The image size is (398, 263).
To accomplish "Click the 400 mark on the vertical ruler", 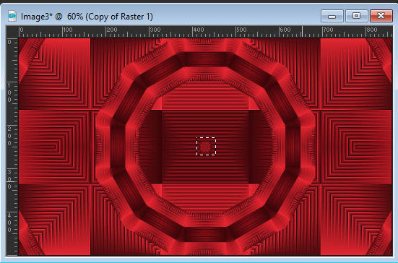I will (9, 223).
